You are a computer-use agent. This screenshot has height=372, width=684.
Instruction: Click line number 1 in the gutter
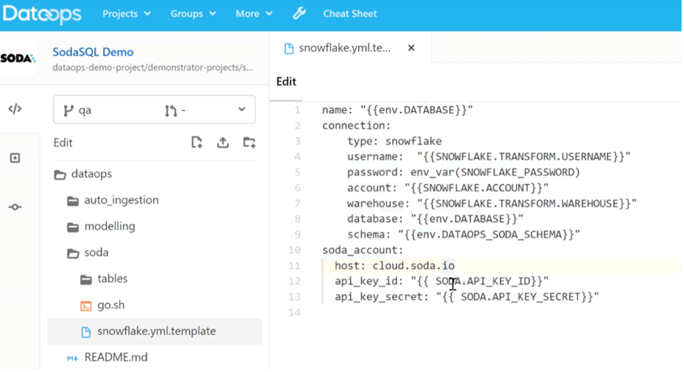click(x=297, y=110)
